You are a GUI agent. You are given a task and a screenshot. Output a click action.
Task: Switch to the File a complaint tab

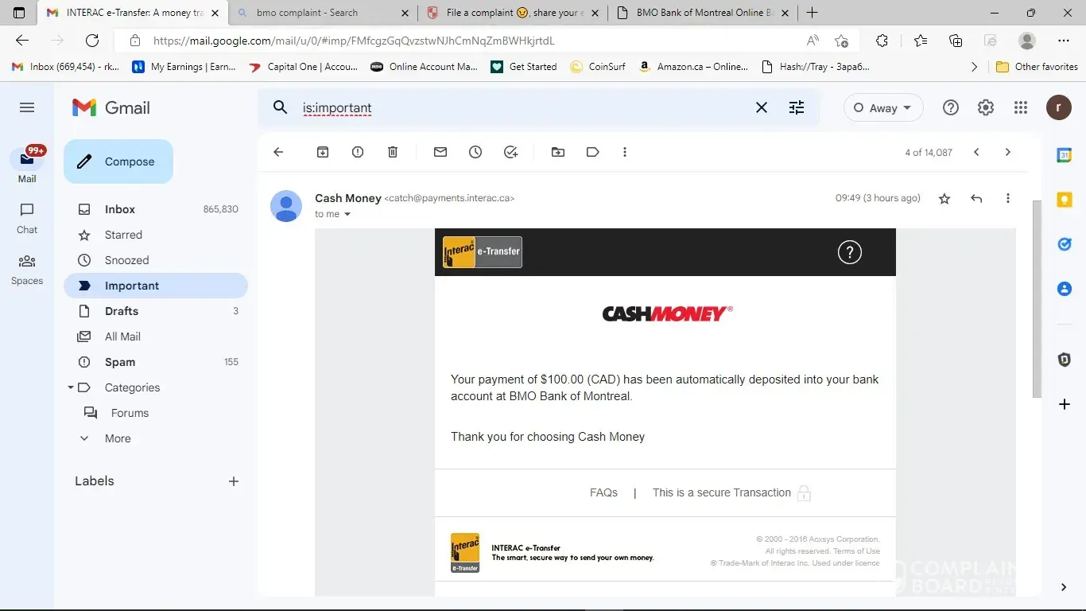[512, 13]
